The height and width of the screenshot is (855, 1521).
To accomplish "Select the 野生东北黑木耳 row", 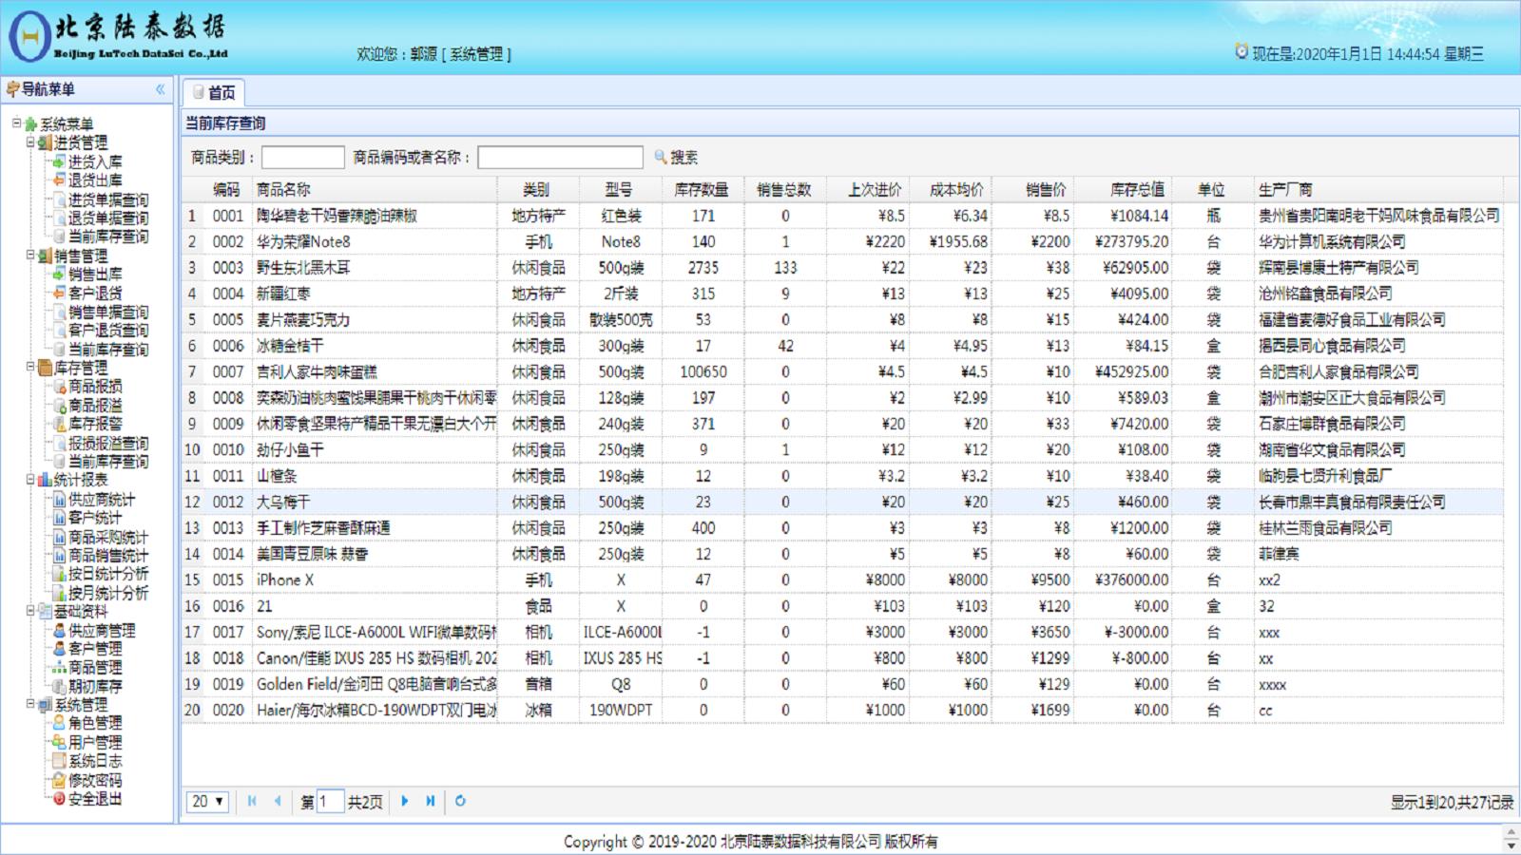I will 843,268.
